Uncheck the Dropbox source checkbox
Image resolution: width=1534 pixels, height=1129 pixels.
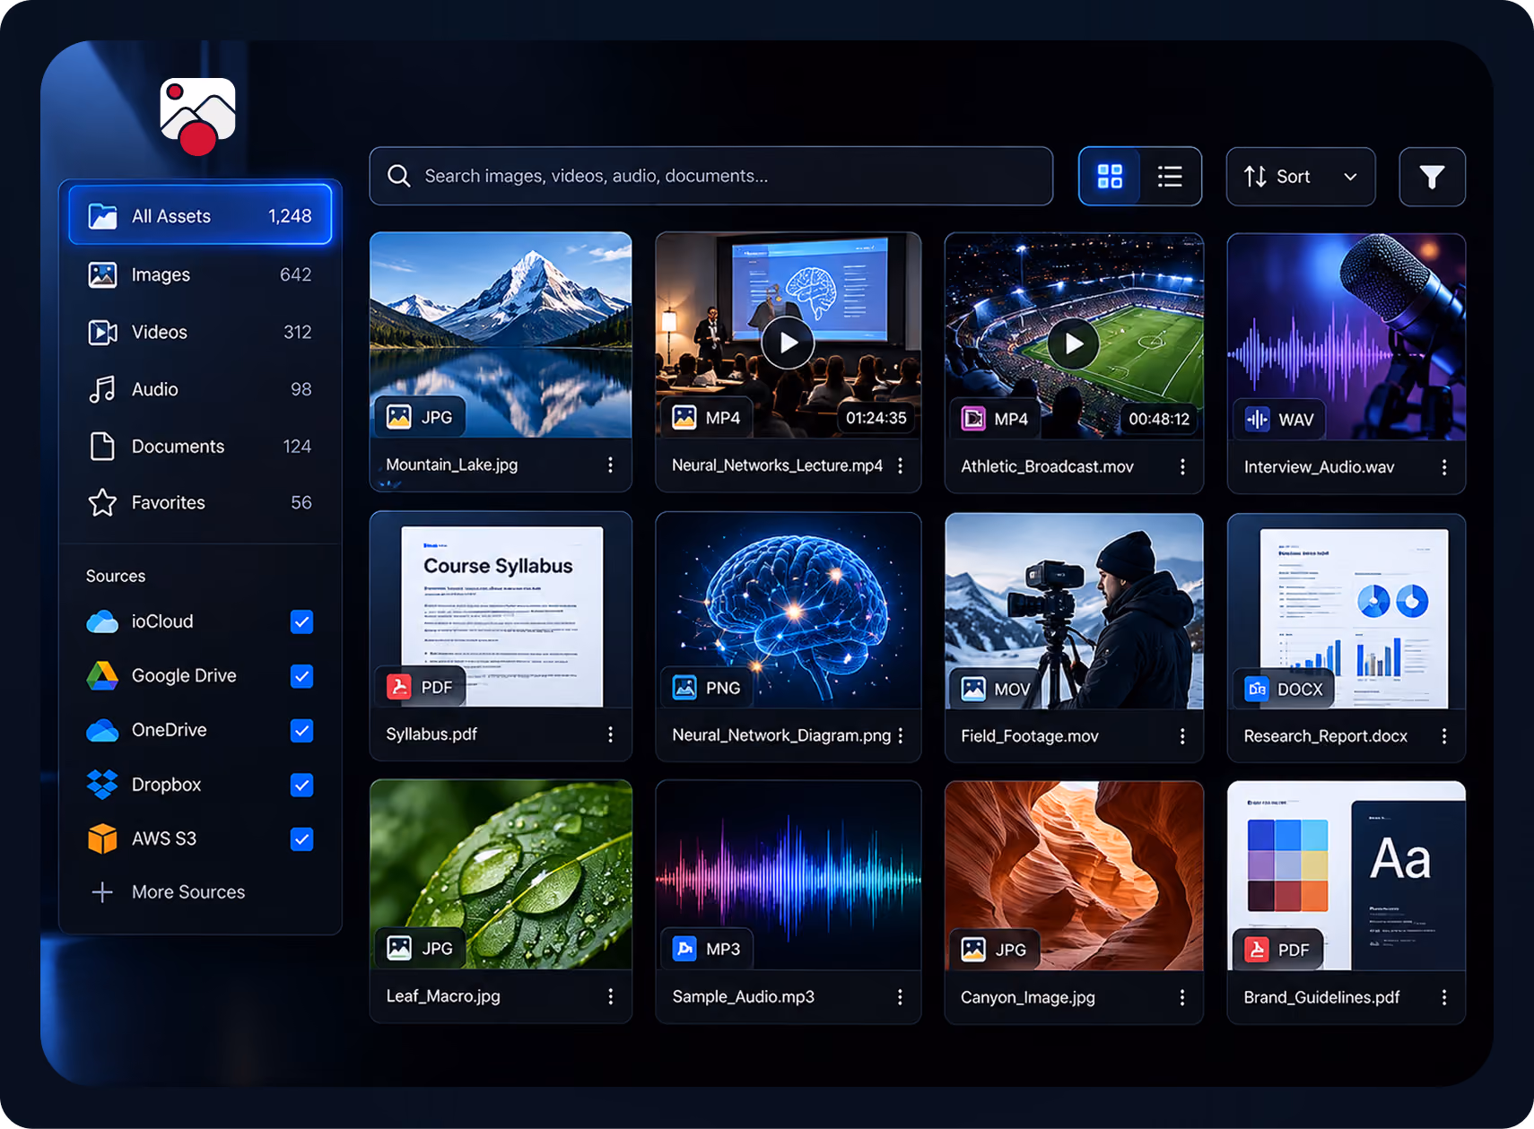point(302,786)
